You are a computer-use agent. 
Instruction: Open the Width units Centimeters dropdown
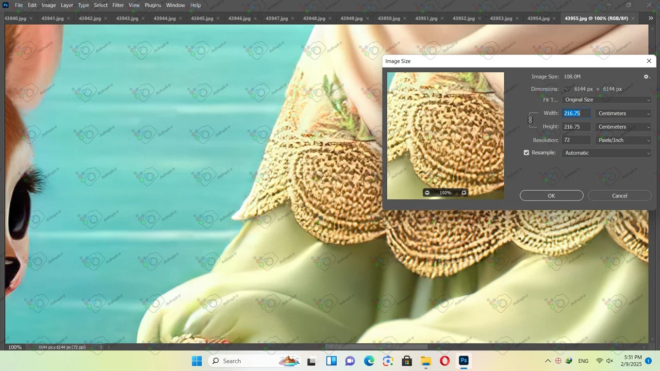point(623,113)
